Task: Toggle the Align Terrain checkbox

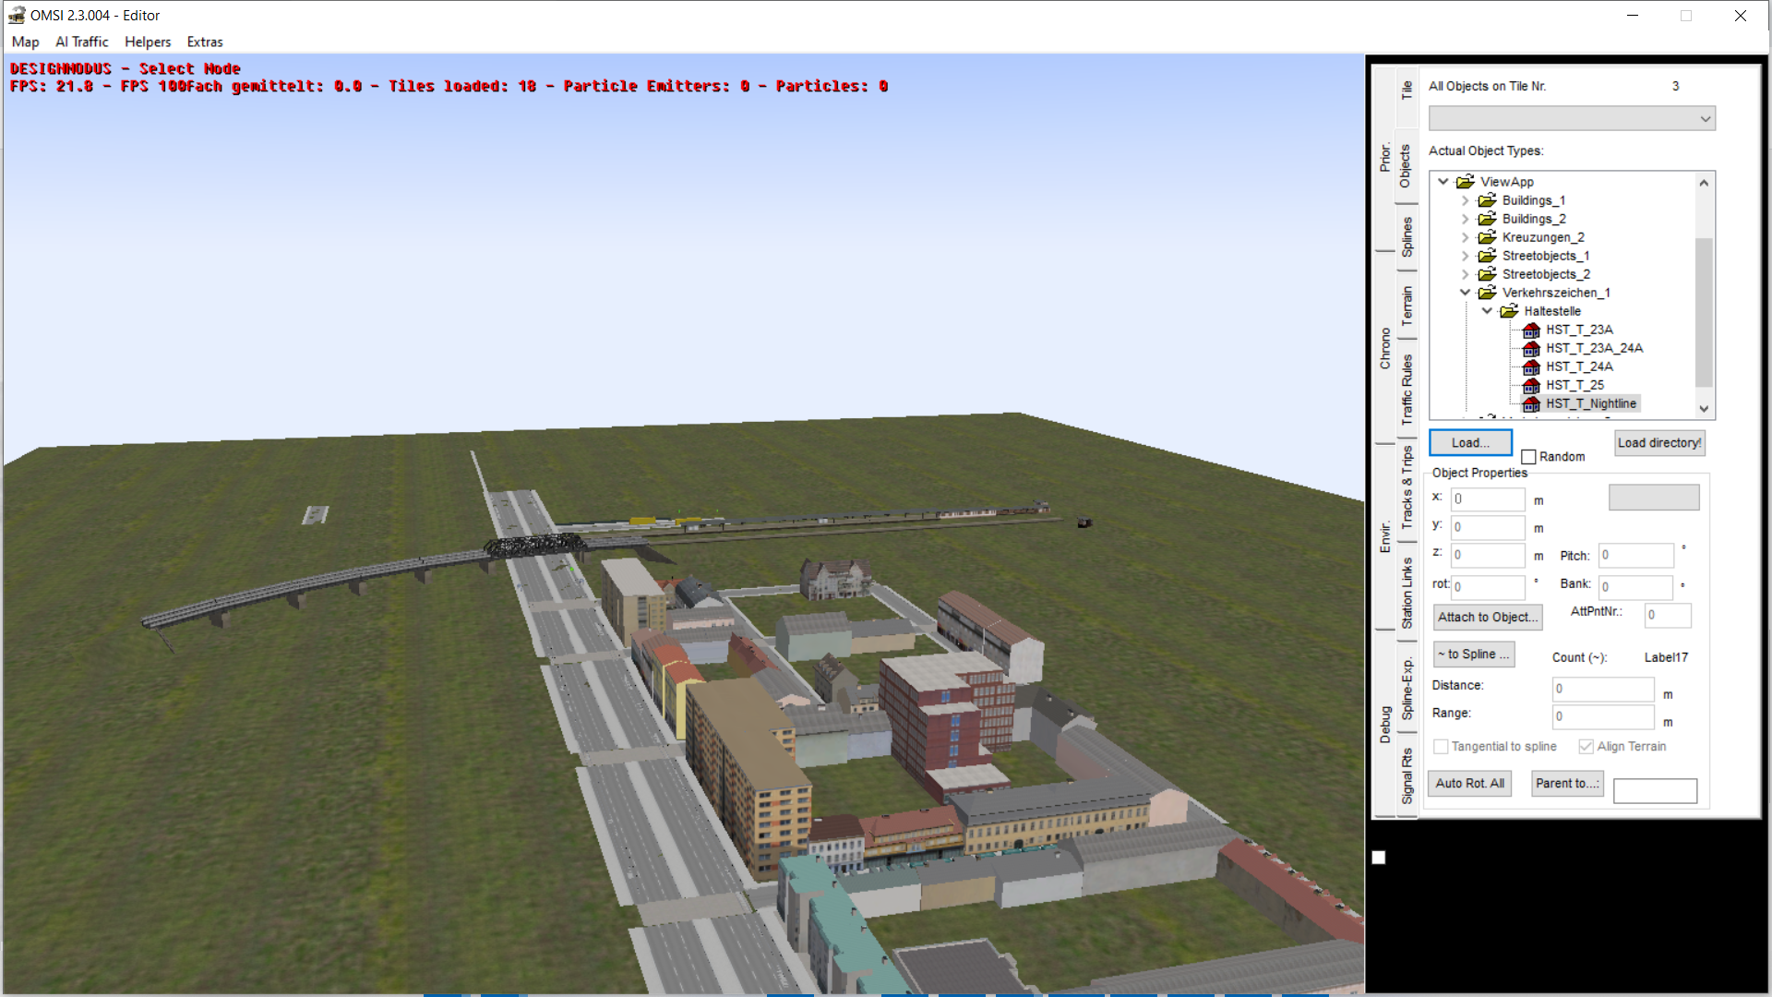Action: point(1586,746)
